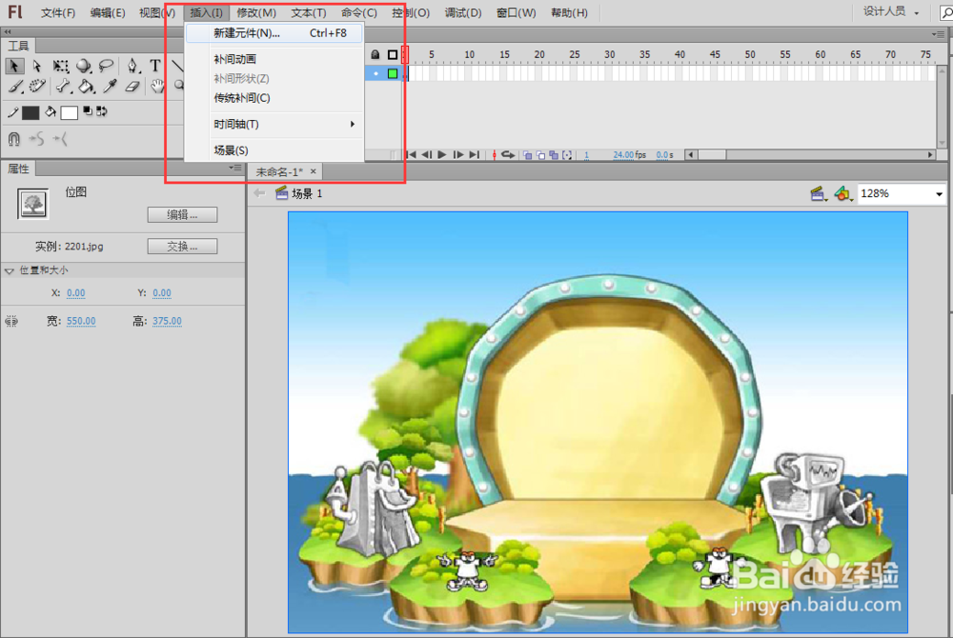Open the Edit Symbols dropdown icon
Image resolution: width=953 pixels, height=638 pixels.
pos(843,193)
